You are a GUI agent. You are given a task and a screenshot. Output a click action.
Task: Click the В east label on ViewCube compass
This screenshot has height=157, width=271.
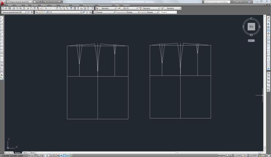pyautogui.click(x=259, y=27)
